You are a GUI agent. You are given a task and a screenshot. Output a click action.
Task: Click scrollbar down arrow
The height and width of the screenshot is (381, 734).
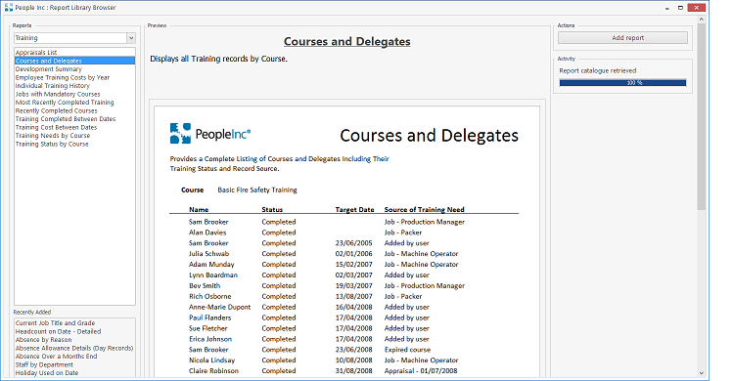702,373
